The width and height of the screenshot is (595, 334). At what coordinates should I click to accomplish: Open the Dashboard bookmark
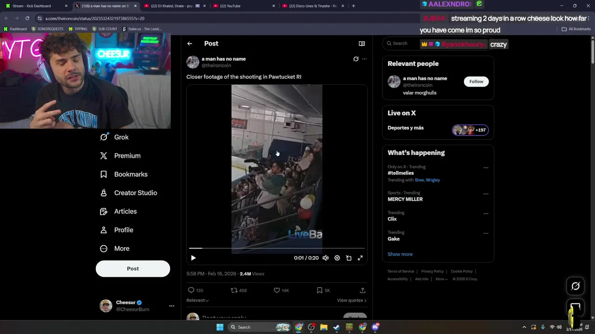click(15, 29)
